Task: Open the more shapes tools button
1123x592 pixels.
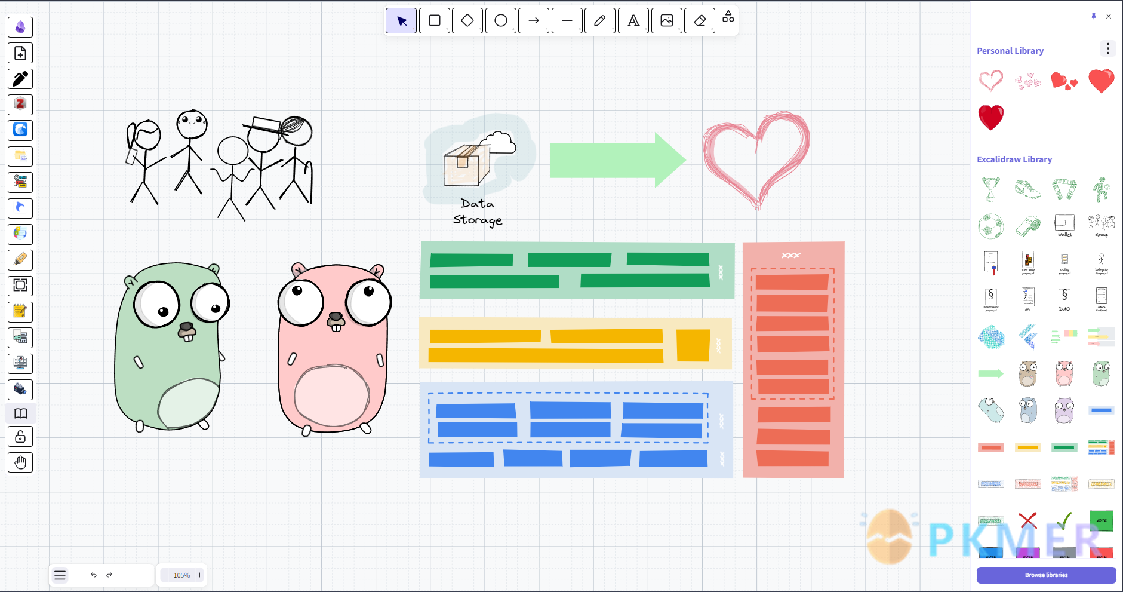Action: click(728, 17)
